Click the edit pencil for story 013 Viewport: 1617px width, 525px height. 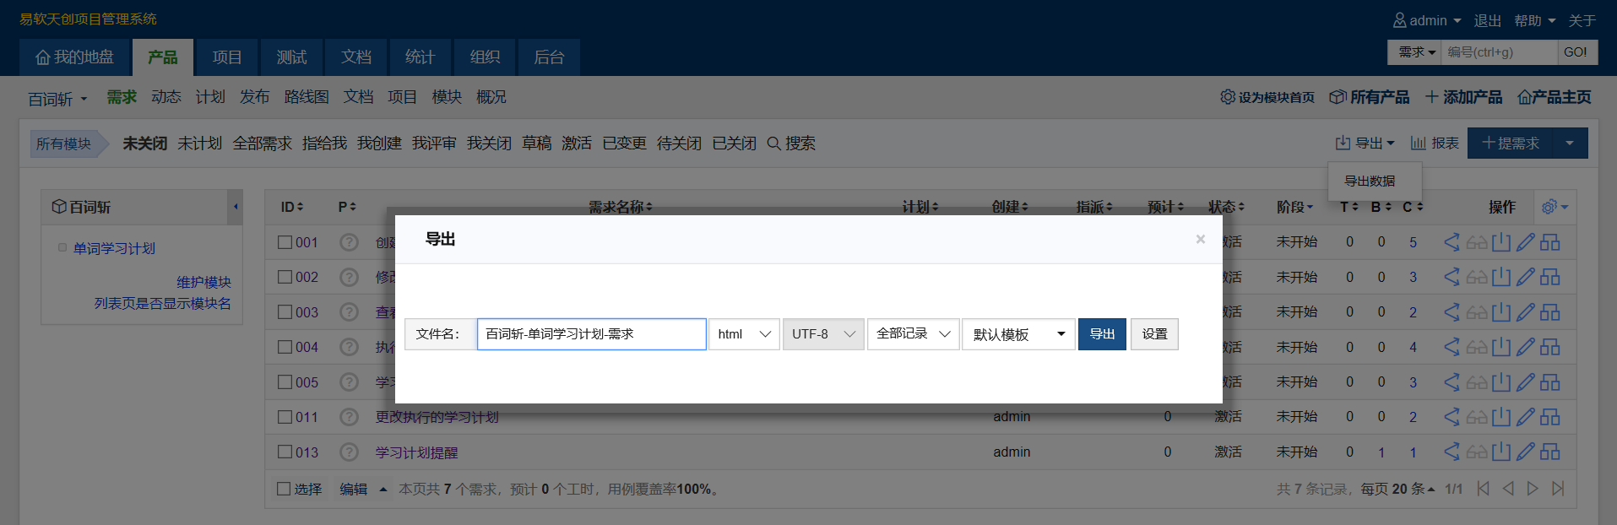click(1525, 452)
